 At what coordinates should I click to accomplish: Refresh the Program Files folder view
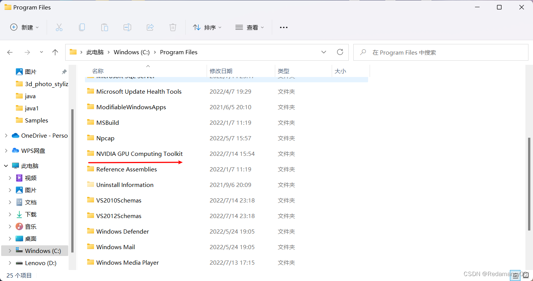340,52
